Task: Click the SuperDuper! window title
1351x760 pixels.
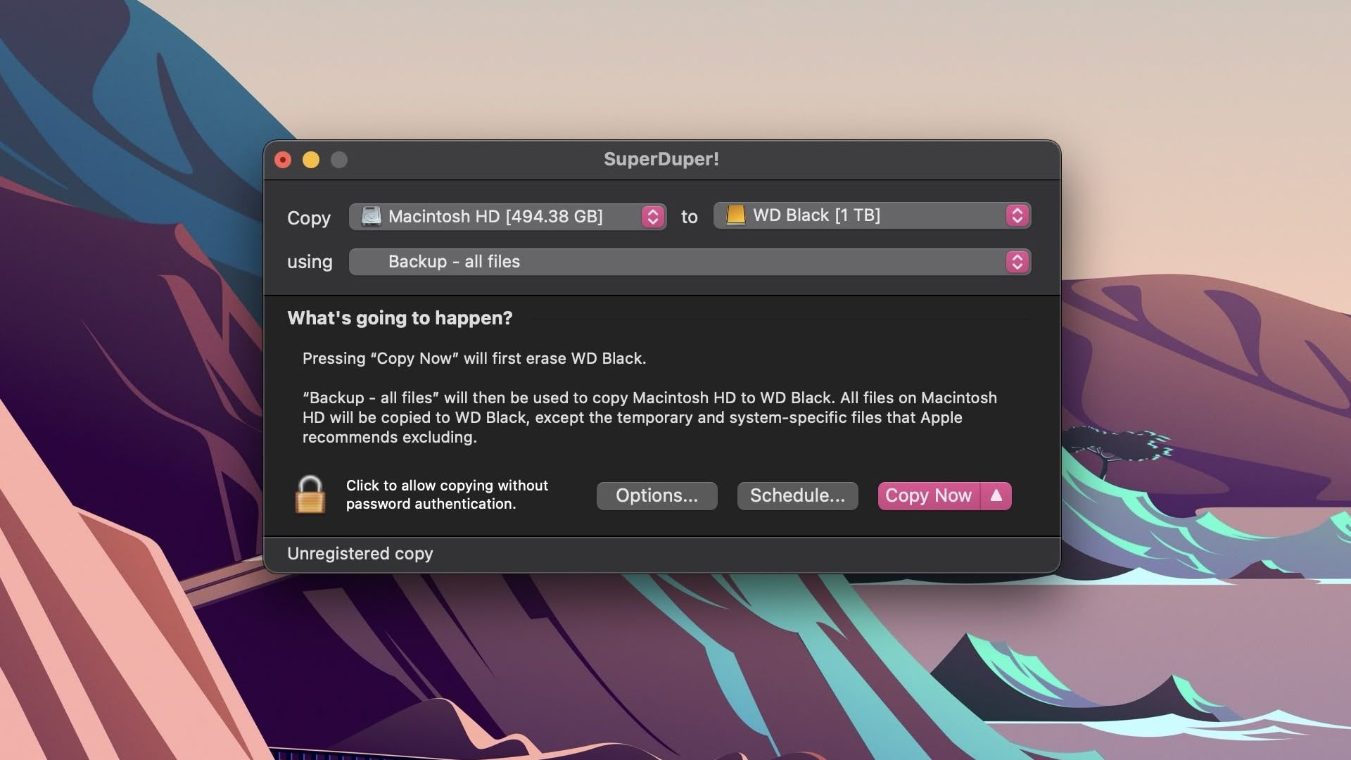Action: pyautogui.click(x=661, y=159)
